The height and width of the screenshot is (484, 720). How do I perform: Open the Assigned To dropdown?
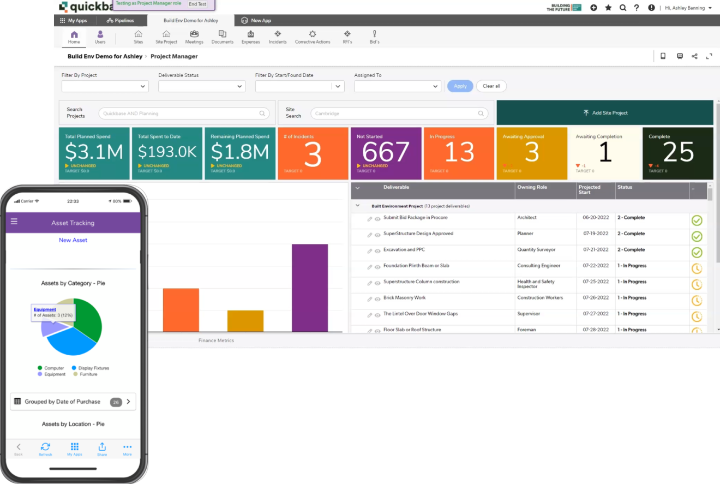[397, 86]
